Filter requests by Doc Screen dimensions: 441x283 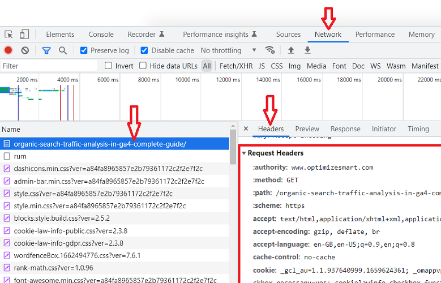(358, 66)
